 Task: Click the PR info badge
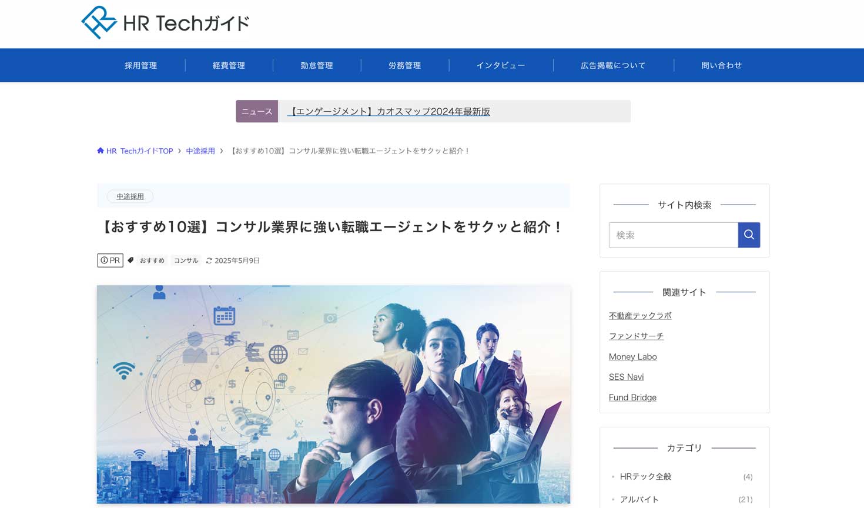pyautogui.click(x=110, y=260)
